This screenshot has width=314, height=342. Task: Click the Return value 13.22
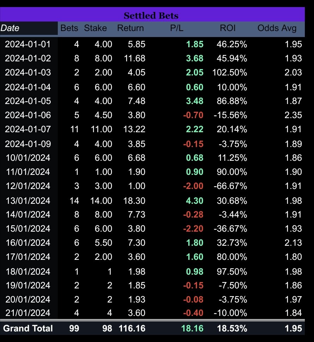[134, 129]
